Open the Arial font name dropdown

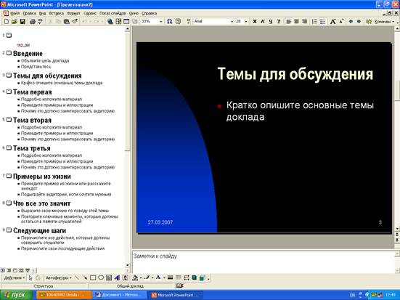[x=232, y=22]
